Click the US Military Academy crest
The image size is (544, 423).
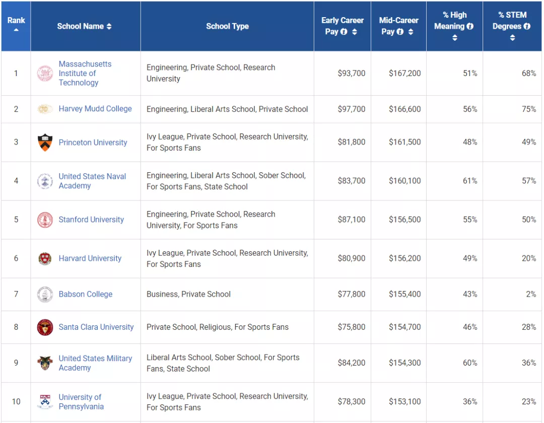coord(45,363)
